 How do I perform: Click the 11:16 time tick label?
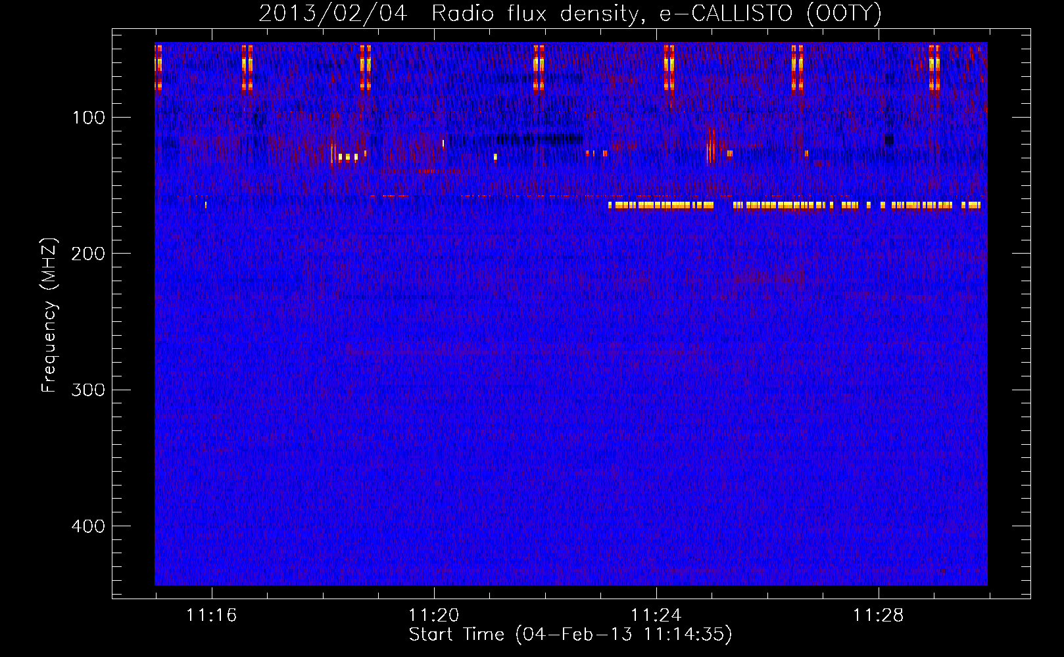tap(211, 615)
